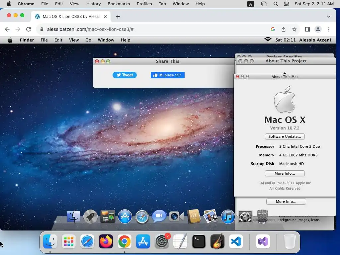The image size is (340, 255).
Task: Click the Google icon in the address bar
Action: pyautogui.click(x=273, y=29)
